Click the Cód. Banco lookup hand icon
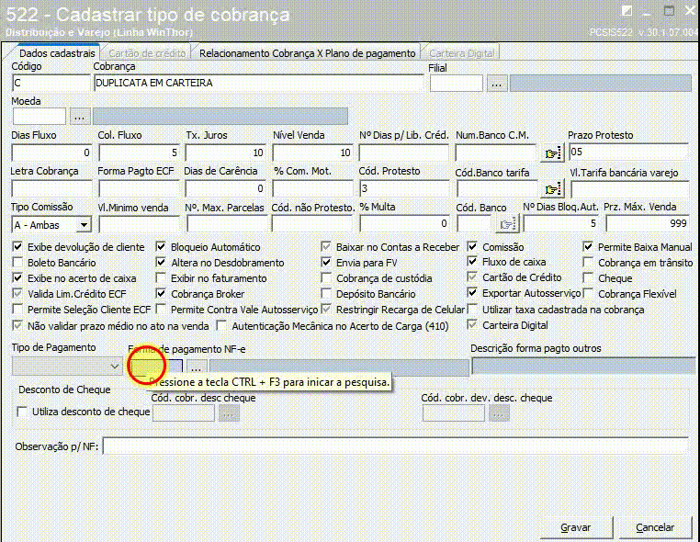 508,224
